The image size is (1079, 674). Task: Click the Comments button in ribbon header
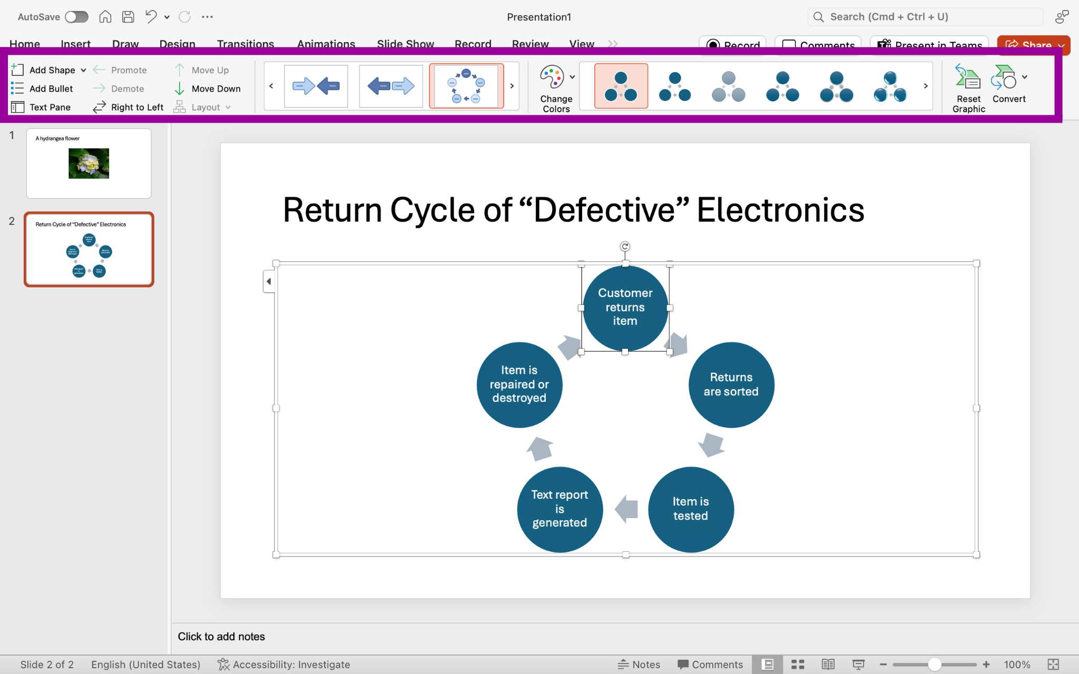tap(818, 44)
